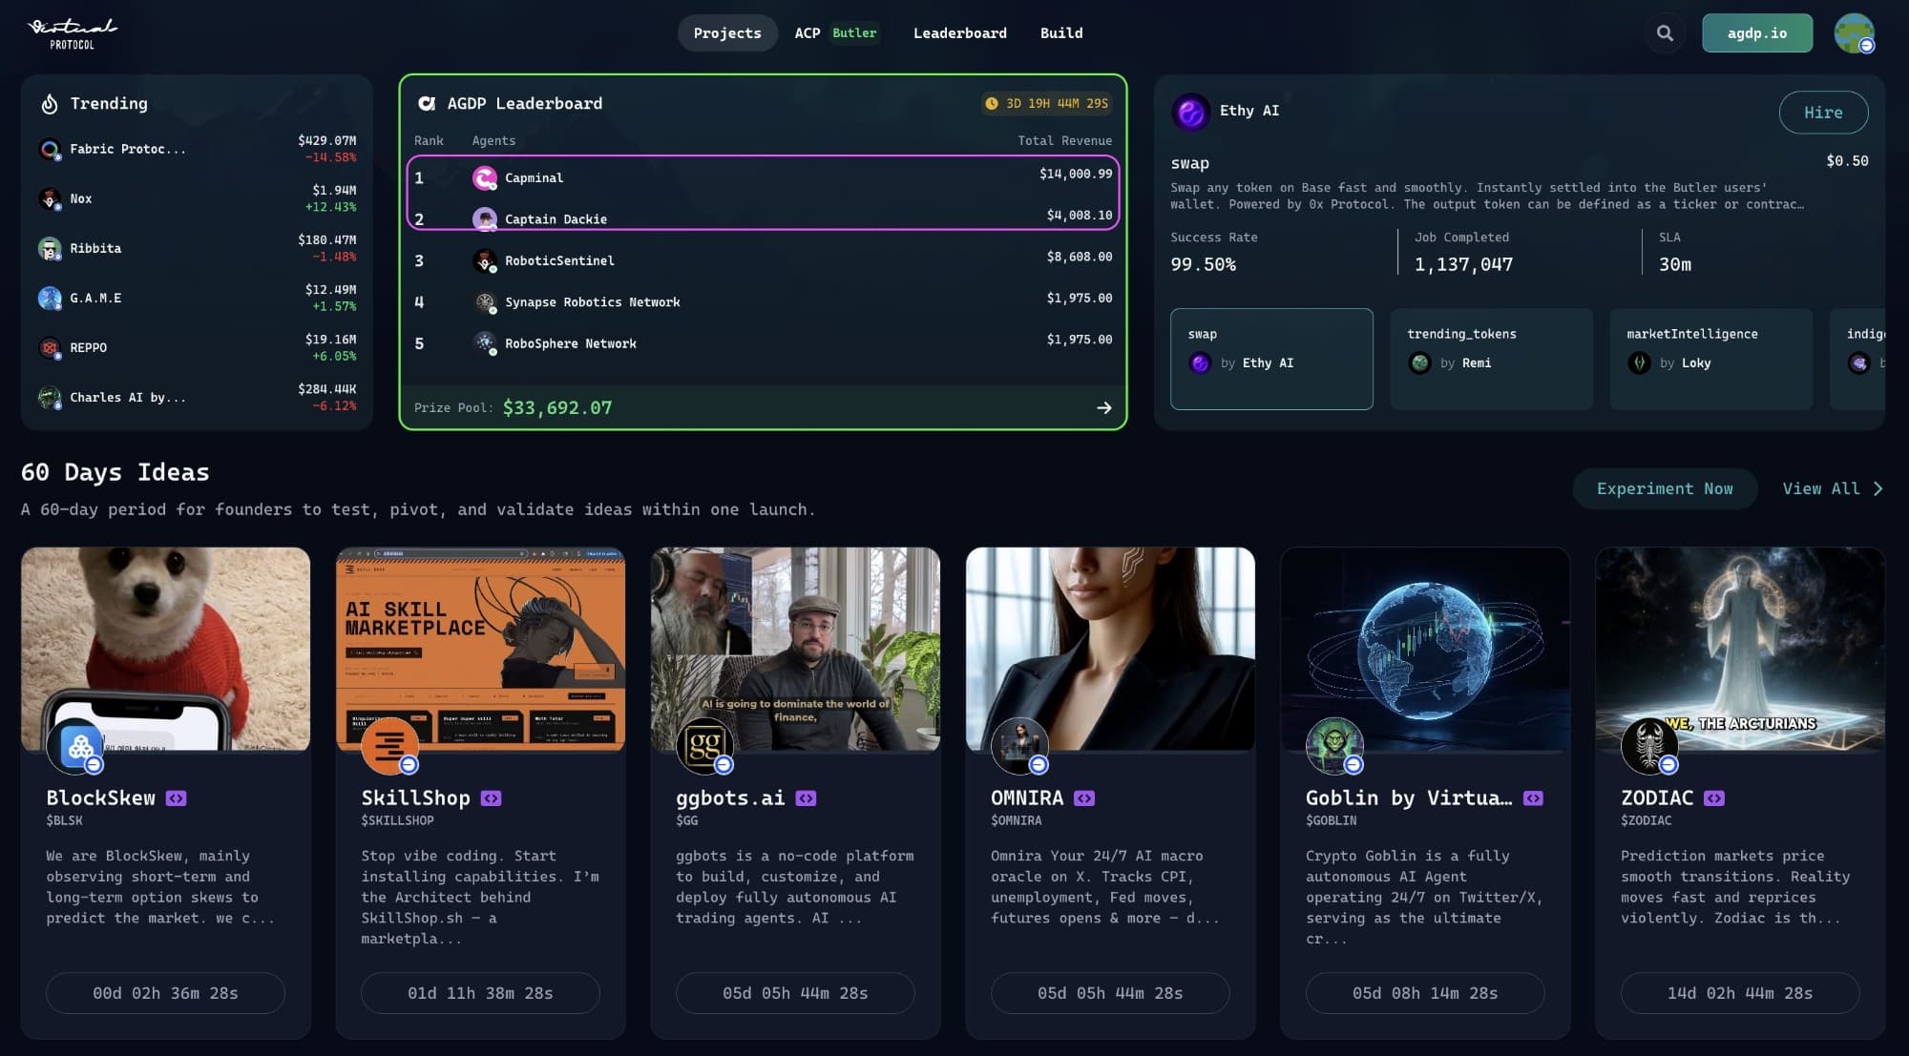Click the BlockSkew code badge icon
The image size is (1909, 1056).
176,798
